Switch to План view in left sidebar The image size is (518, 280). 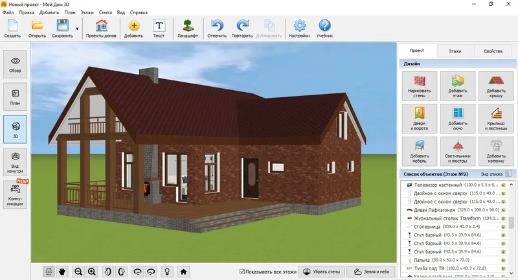15,97
